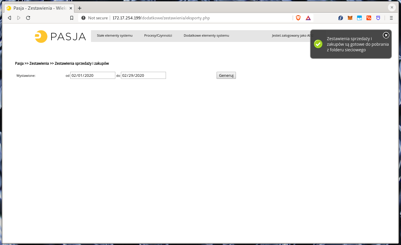Click the 'do' end date field
401x245 pixels.
(143, 75)
